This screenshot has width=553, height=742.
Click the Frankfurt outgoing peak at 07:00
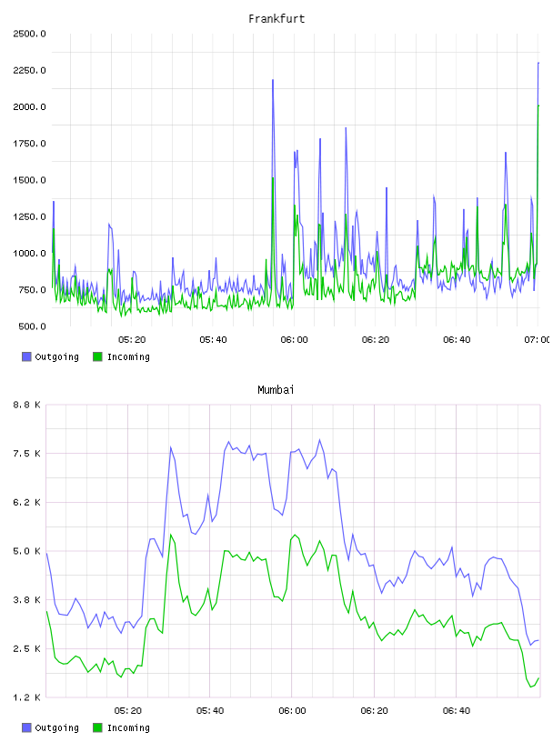click(538, 63)
